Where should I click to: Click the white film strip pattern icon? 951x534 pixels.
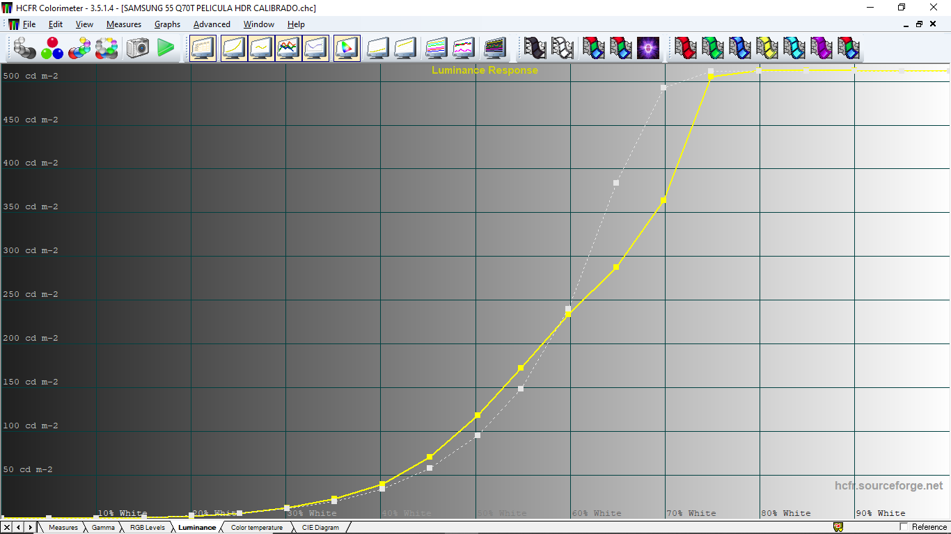coord(563,48)
